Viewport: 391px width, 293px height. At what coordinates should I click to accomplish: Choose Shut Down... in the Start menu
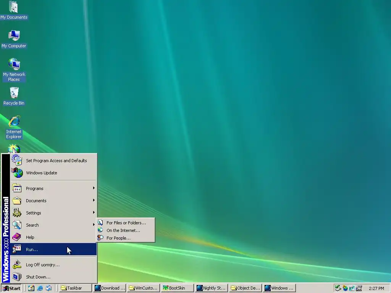tap(53, 277)
